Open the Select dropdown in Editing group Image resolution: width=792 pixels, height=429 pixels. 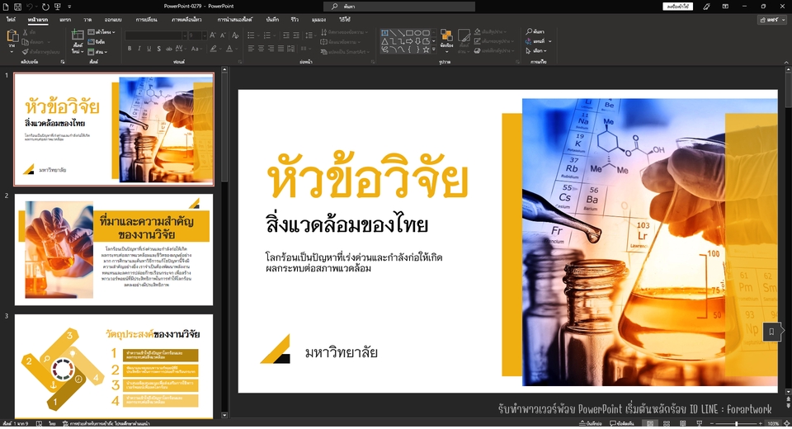(536, 50)
